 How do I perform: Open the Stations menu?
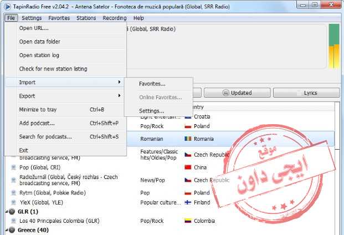[x=86, y=18]
